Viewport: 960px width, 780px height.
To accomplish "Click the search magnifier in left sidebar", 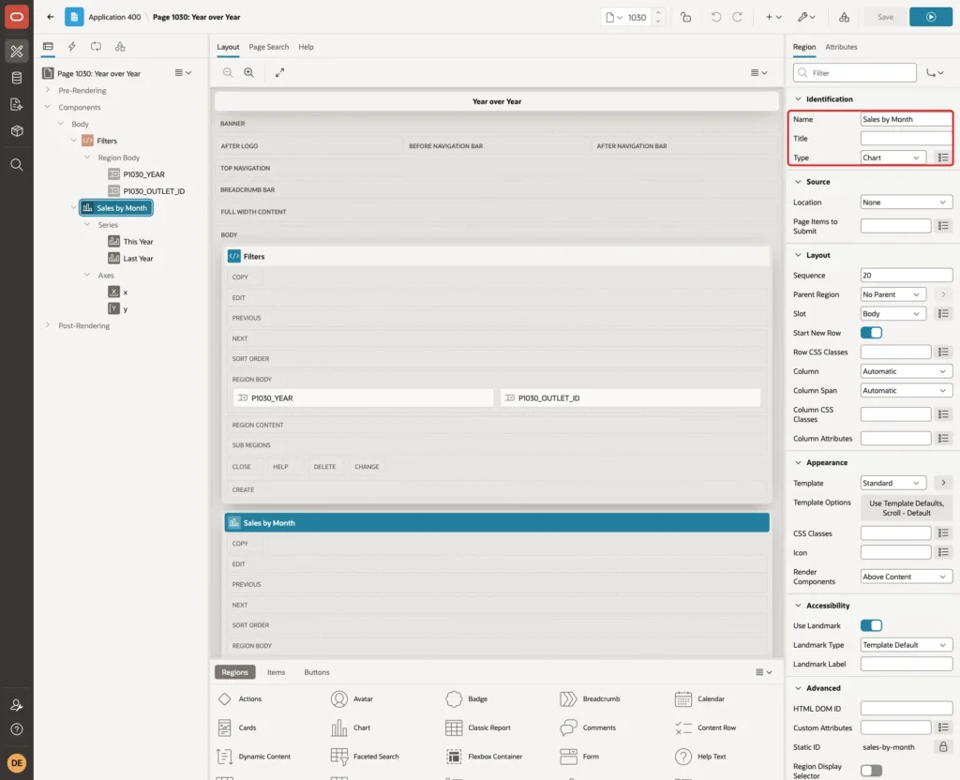I will [x=17, y=165].
